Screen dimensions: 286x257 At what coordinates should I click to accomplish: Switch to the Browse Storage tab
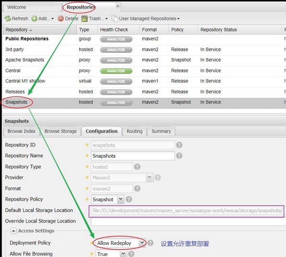point(60,131)
